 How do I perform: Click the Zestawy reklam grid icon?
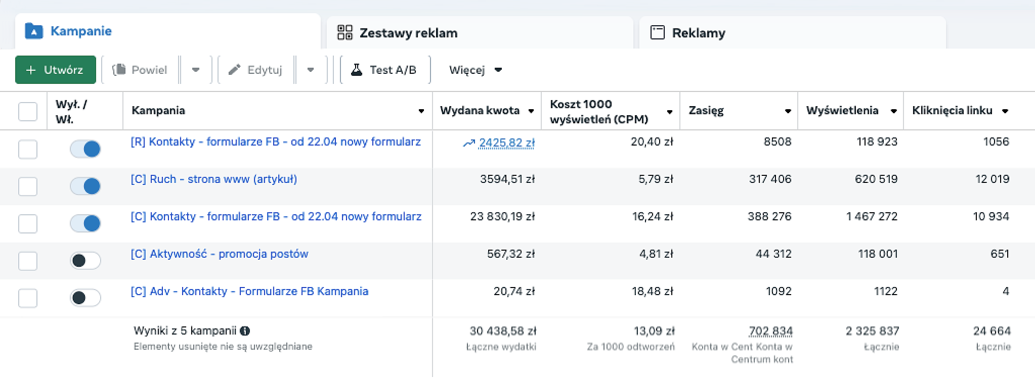344,33
